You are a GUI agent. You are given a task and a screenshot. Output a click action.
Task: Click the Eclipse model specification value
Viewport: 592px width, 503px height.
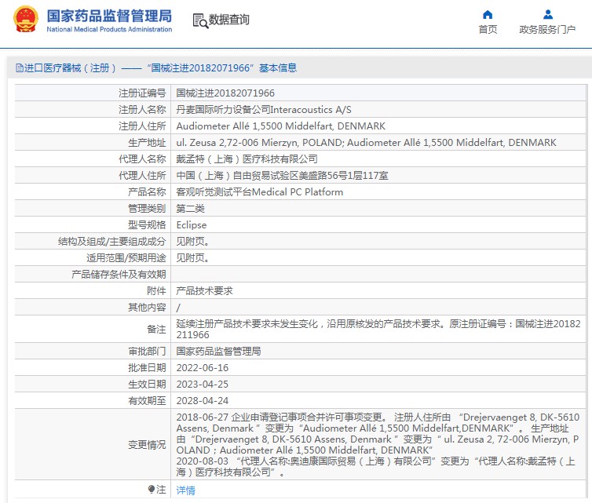click(192, 225)
